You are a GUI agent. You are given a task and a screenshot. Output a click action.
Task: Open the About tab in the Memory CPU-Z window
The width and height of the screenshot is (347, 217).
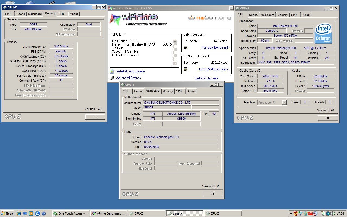click(74, 14)
